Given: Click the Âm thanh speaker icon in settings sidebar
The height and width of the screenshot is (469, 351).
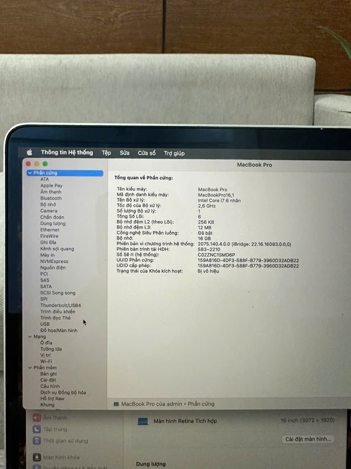Looking at the screenshot, I should (x=37, y=417).
